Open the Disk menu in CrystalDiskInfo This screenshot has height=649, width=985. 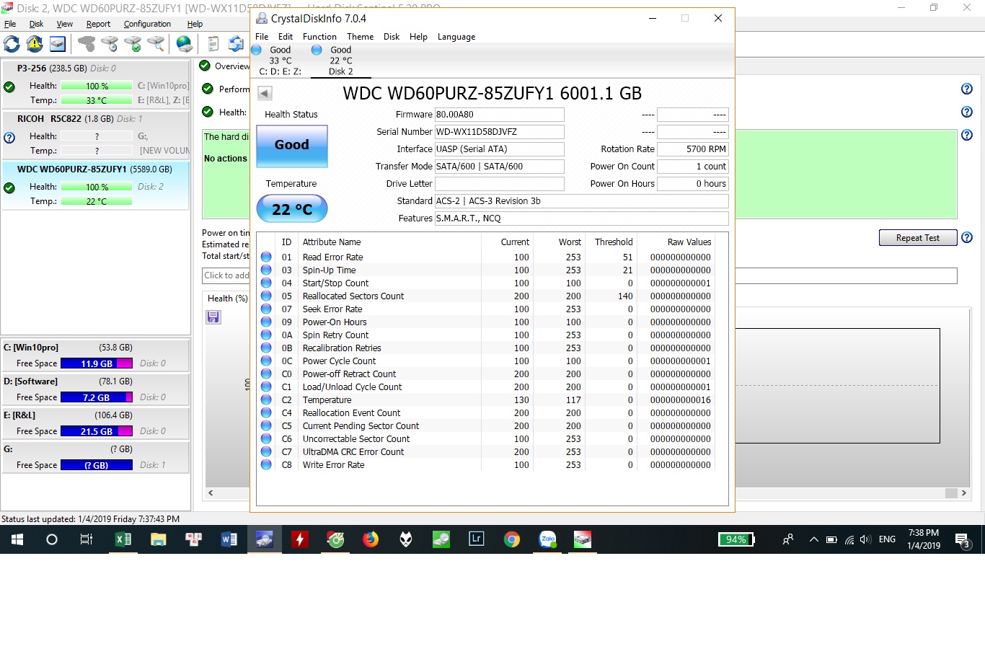pos(392,37)
